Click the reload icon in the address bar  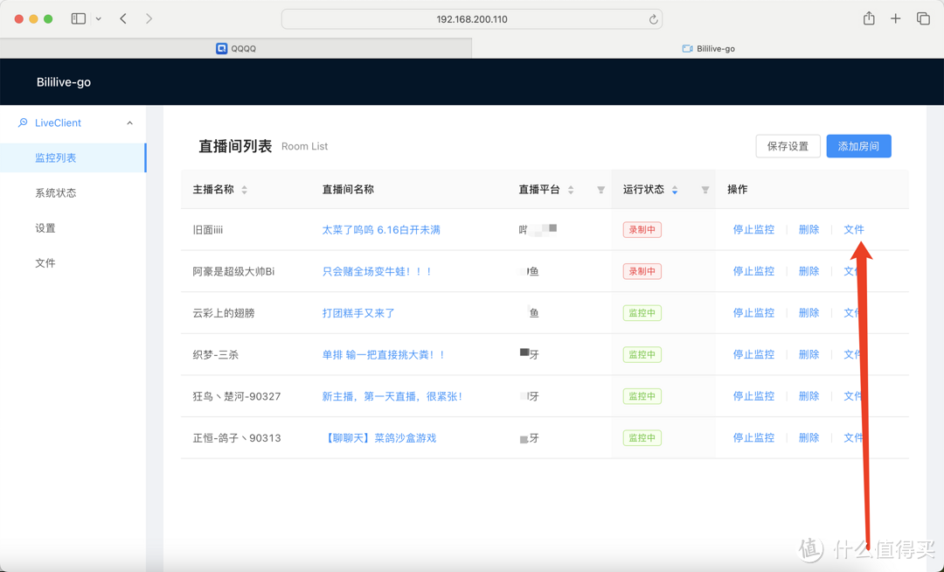(x=654, y=18)
